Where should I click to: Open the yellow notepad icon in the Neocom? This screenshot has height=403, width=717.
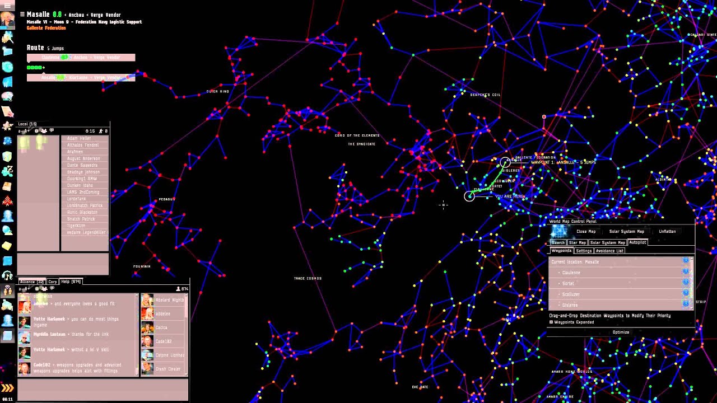pos(7,246)
